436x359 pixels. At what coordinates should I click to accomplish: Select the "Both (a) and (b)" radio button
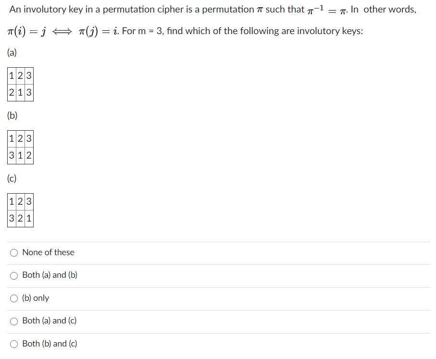14,275
